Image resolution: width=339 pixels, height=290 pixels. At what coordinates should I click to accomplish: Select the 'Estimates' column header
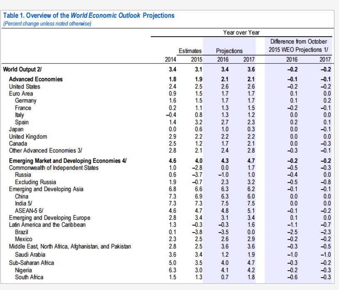click(x=190, y=51)
